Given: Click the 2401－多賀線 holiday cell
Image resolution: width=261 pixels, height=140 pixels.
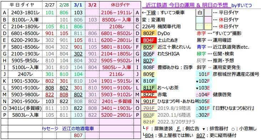Looking at the screenshot, I should 117,101.
